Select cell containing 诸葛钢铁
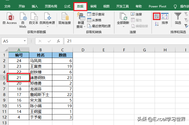Image resolution: width=189 pixels, height=125 pixels. tap(41, 78)
